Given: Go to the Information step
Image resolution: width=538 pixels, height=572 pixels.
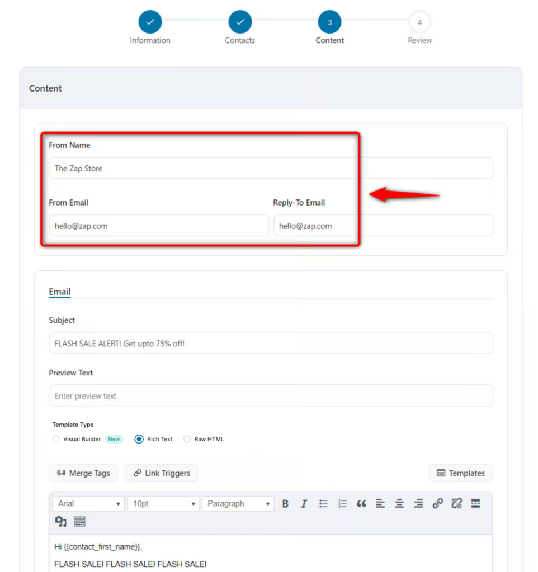Looking at the screenshot, I should pyautogui.click(x=150, y=22).
